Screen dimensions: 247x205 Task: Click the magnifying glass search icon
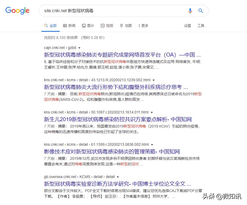coord(200,11)
